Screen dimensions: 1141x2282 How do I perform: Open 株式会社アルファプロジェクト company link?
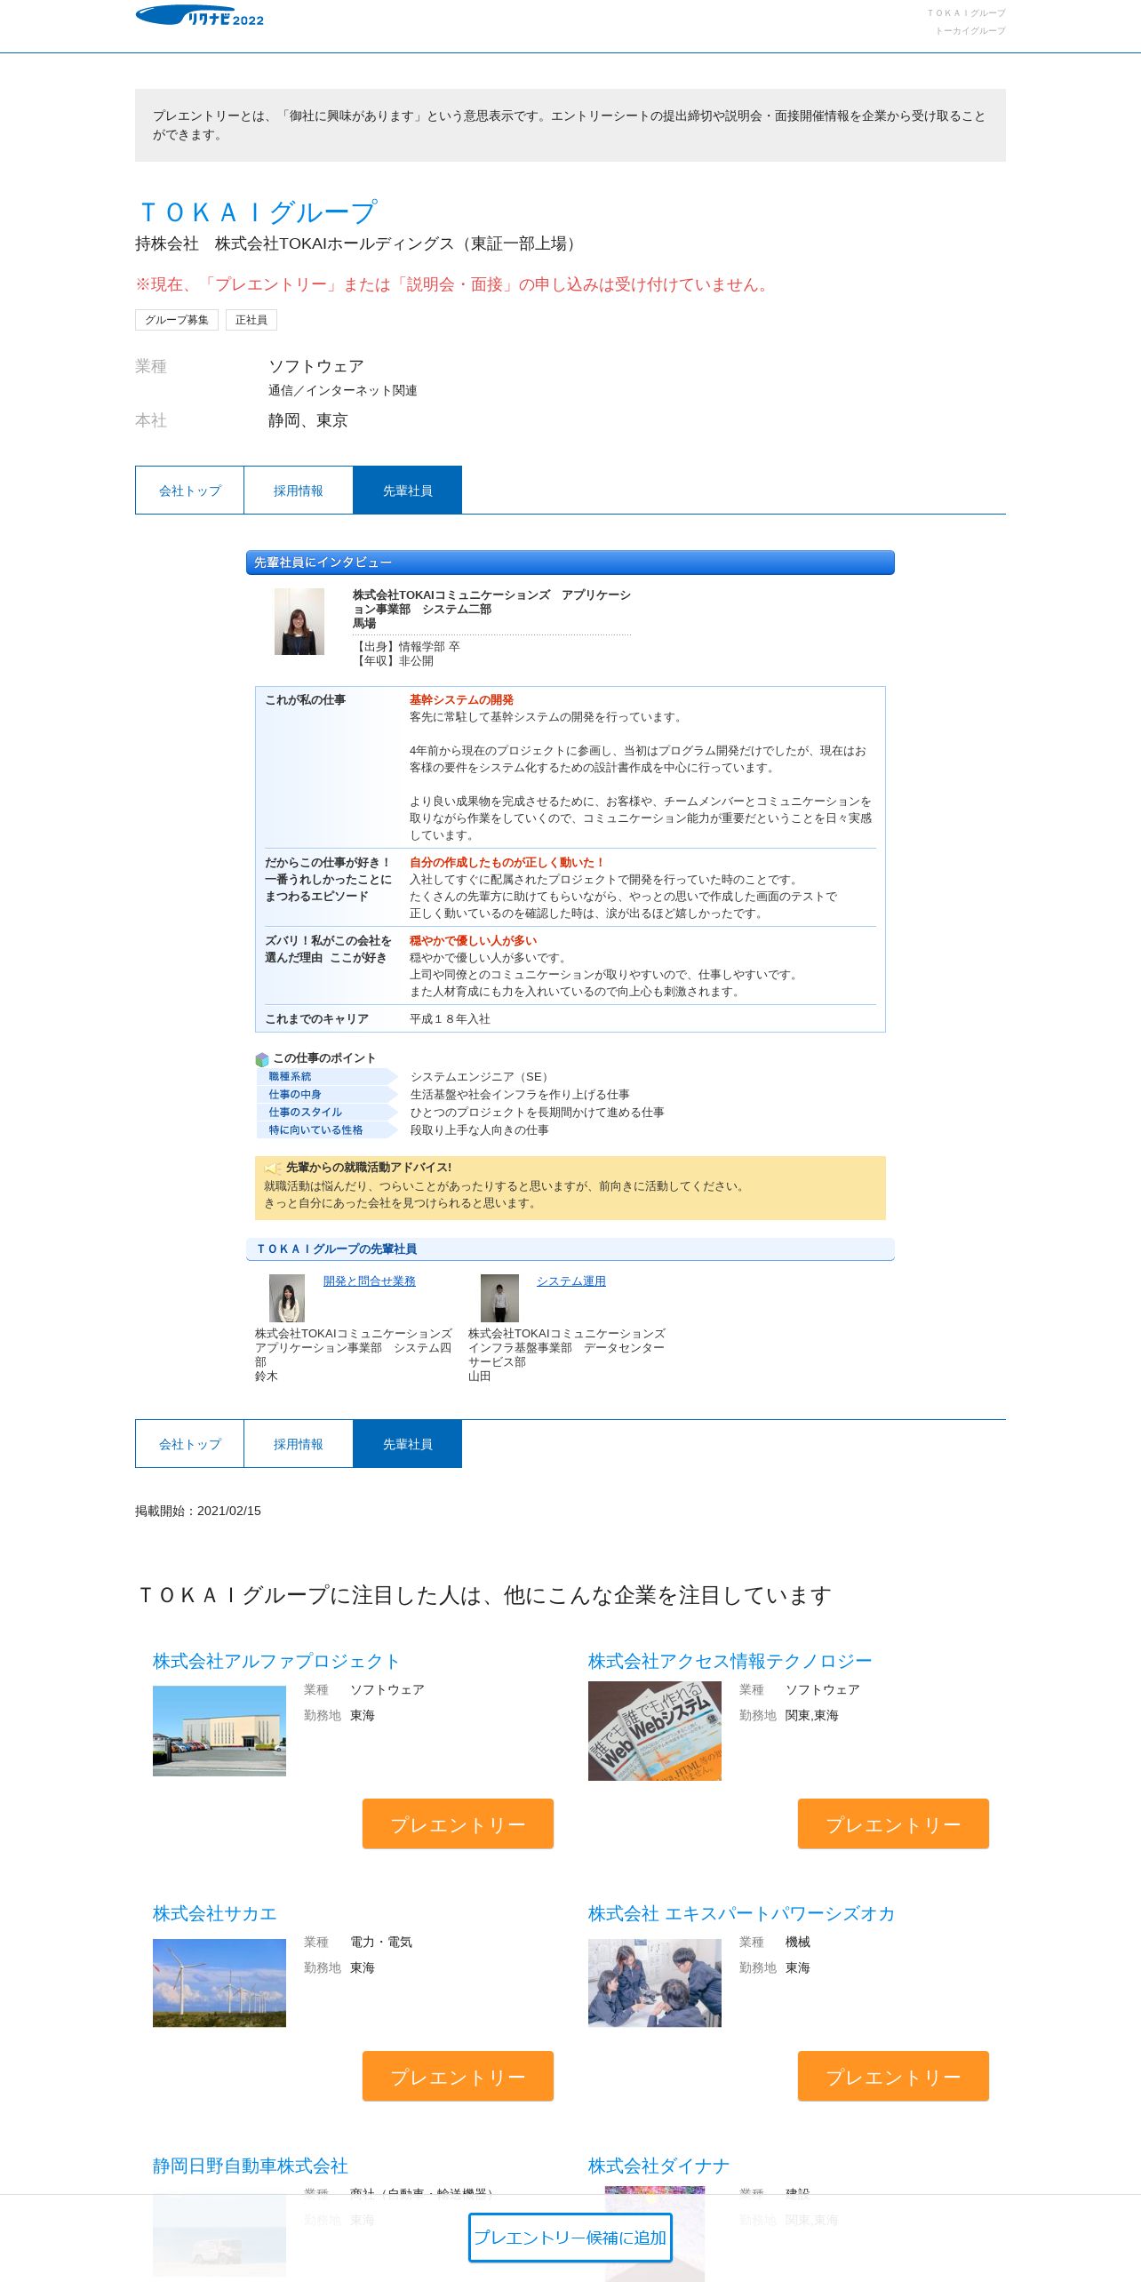[276, 1661]
